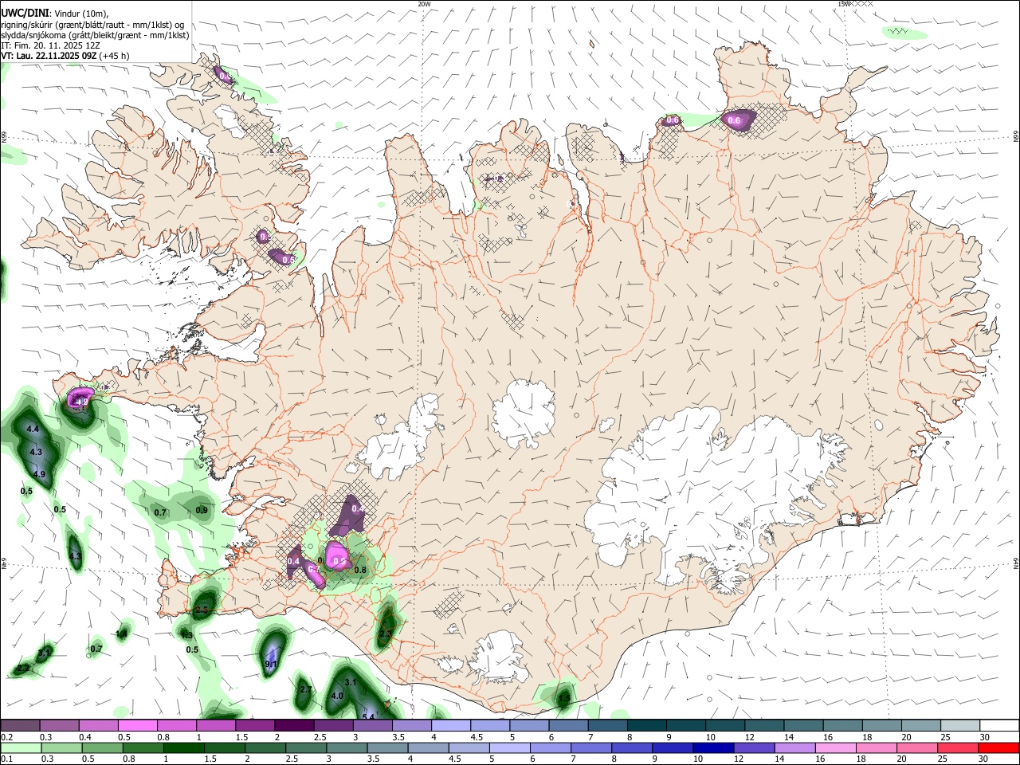Click the 30 label in the bottom legend row
Screen dimensions: 1020x765
[x=983, y=759]
